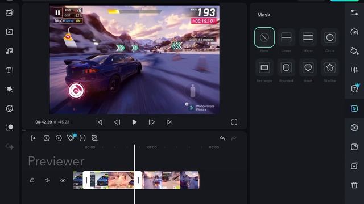Open the filters overlapping circles icon
Image resolution: width=364 pixels, height=204 pixels.
[x=9, y=127]
